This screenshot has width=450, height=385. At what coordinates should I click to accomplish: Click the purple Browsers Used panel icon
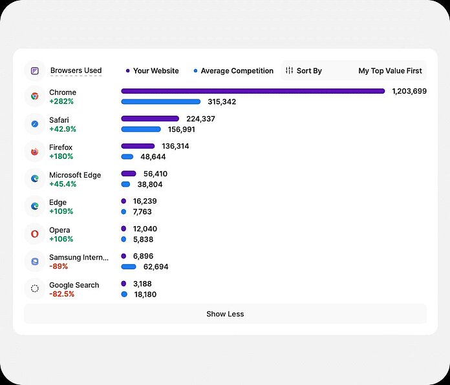tap(35, 70)
